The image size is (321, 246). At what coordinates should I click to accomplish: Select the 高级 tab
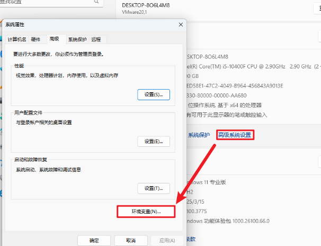pyautogui.click(x=54, y=39)
